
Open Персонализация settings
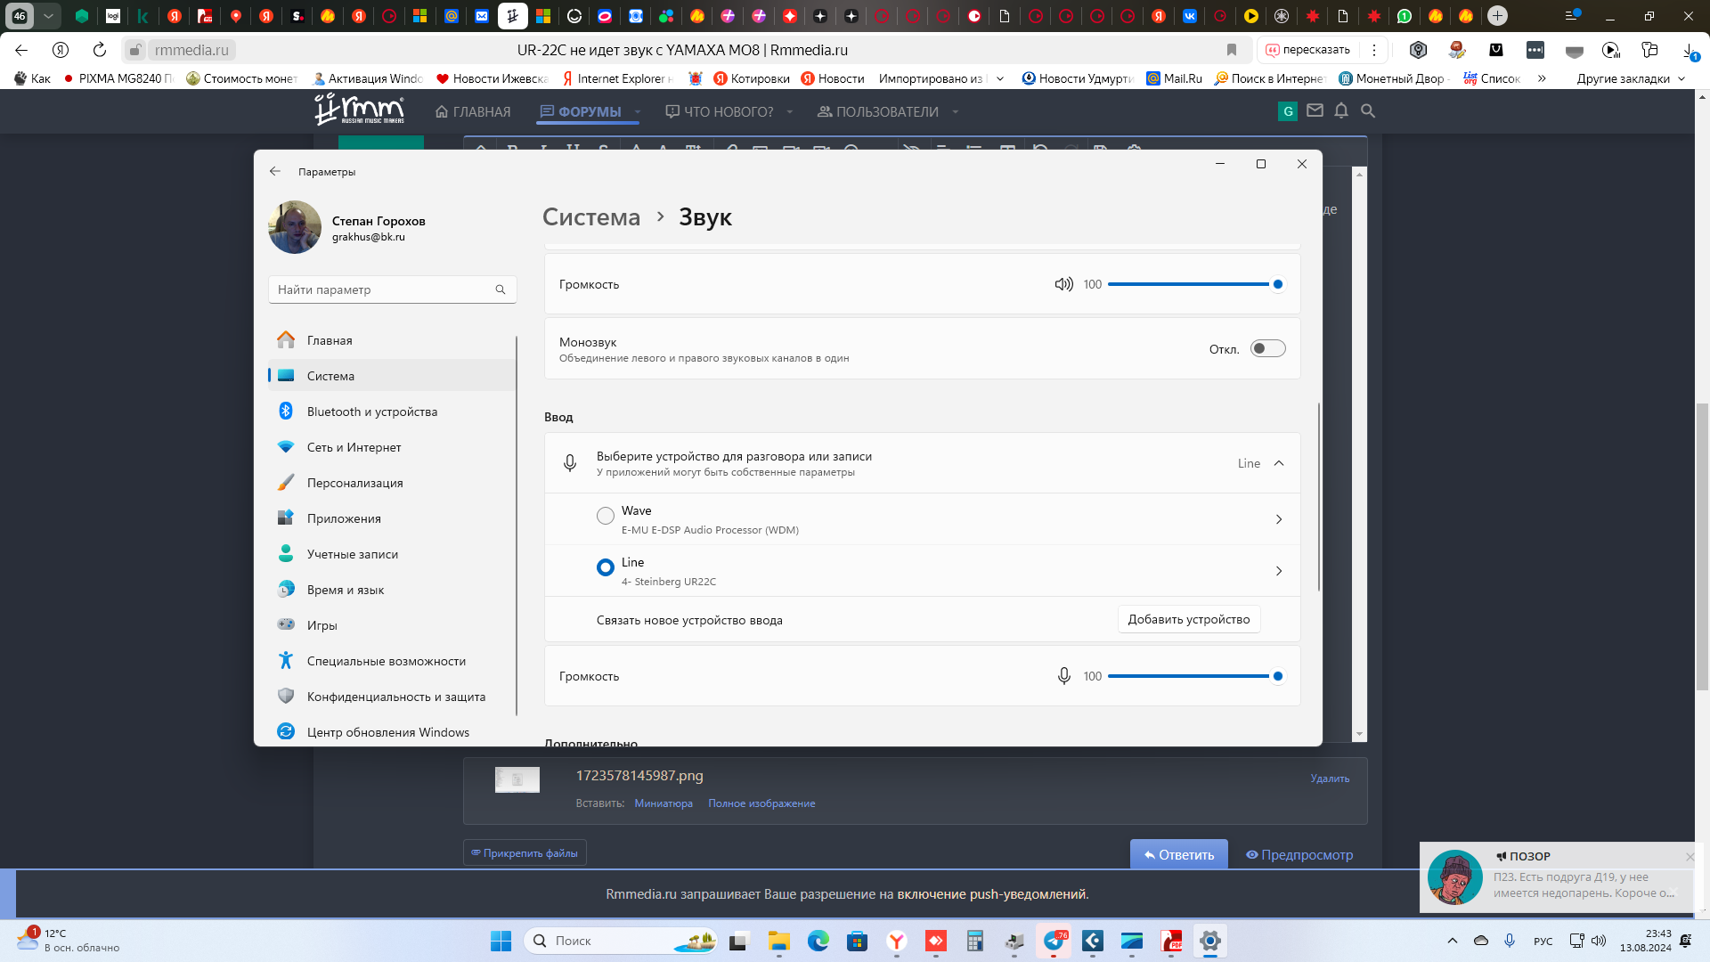click(x=392, y=483)
